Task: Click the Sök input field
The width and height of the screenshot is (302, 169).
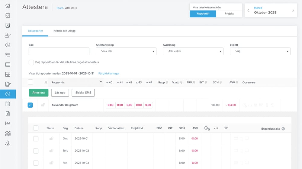Action: 59,51
